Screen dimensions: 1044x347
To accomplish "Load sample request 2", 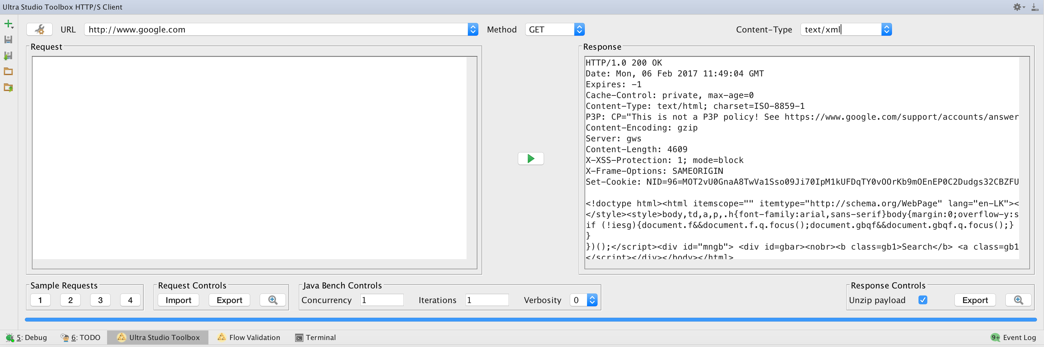I will (x=70, y=300).
